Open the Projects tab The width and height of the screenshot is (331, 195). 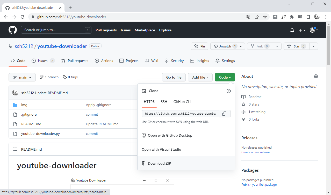pyautogui.click(x=129, y=61)
